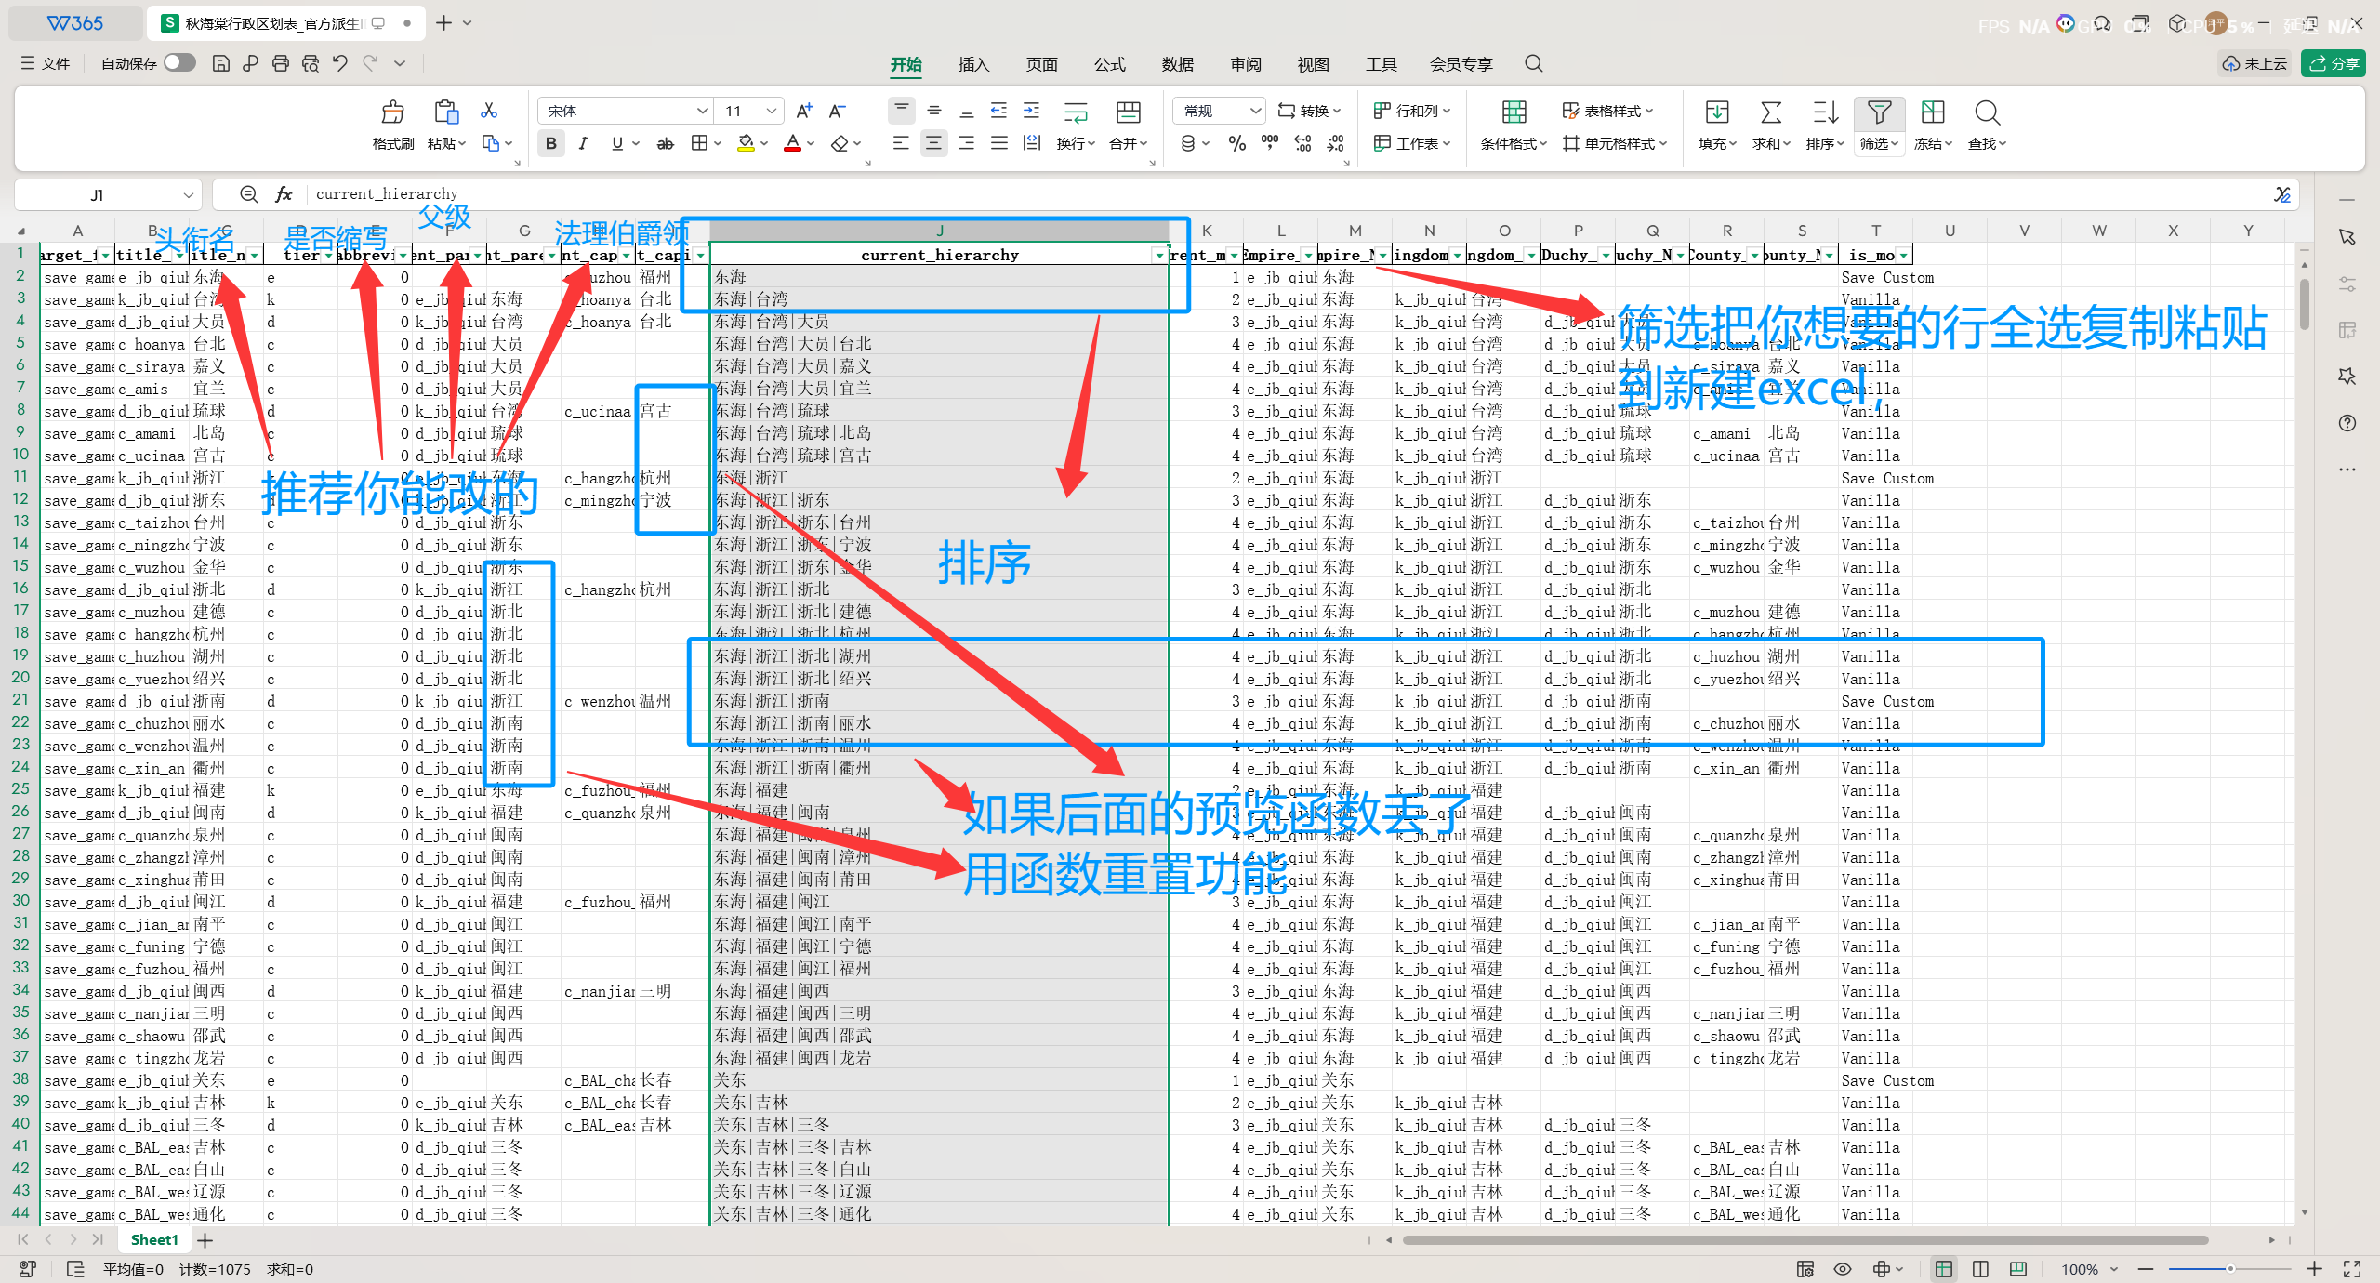The width and height of the screenshot is (2380, 1283).
Task: Click the Fill (填充) icon
Action: 1716,112
